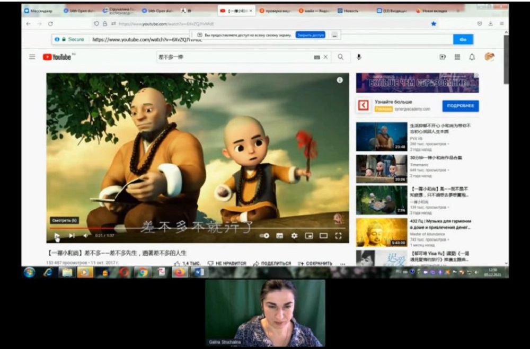Viewport: 530px width, 349px height.
Task: Toggle the autoplay switch in player
Action: coord(264,236)
